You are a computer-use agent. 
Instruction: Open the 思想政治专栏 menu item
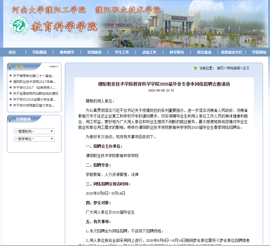click(232, 52)
